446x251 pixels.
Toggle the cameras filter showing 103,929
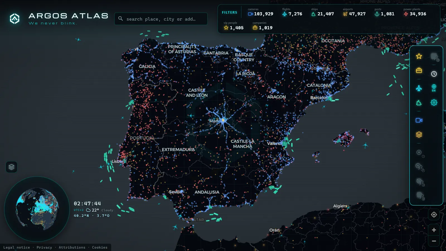click(x=261, y=12)
